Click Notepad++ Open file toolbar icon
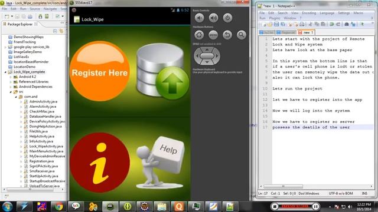This screenshot has width=378, height=212. [x=270, y=24]
